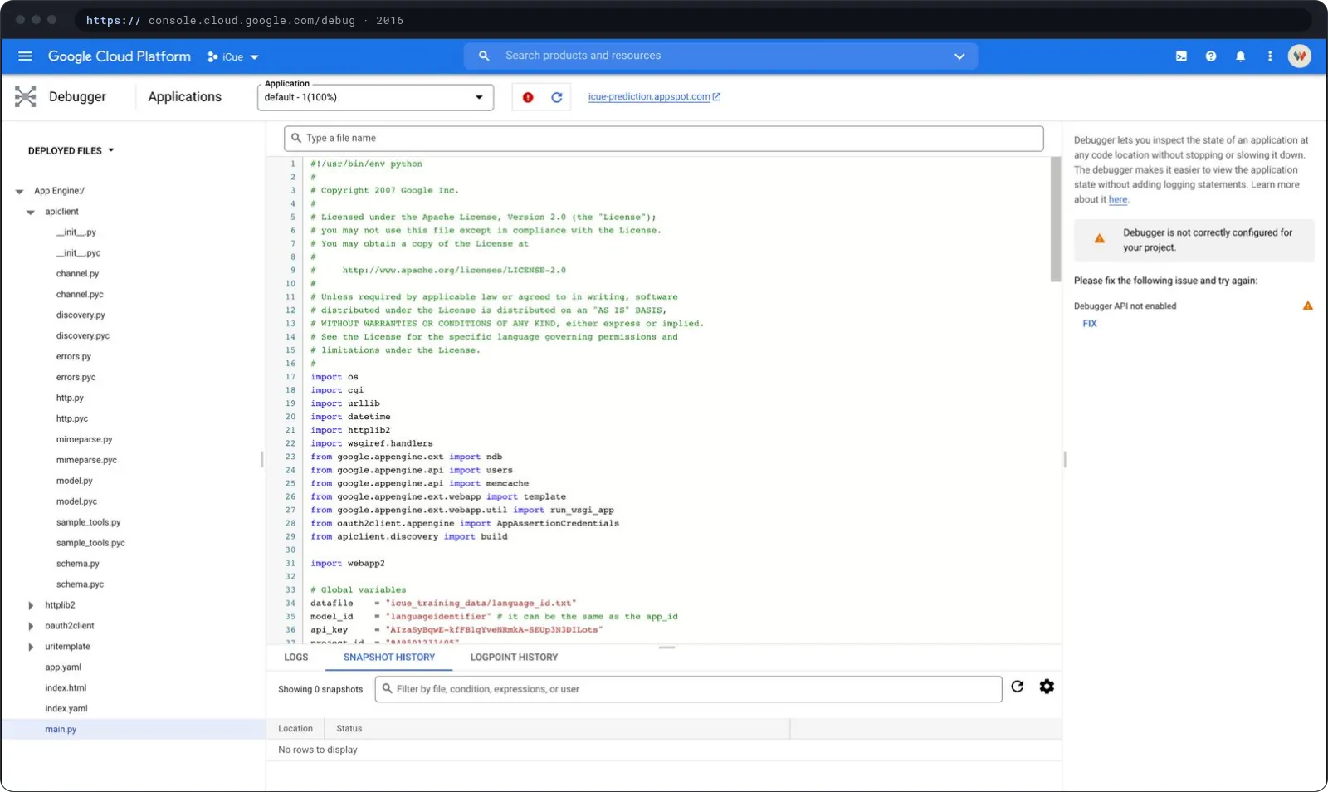Viewport: 1328px width, 792px height.
Task: Focus the Type a file name search box
Action: [x=663, y=139]
